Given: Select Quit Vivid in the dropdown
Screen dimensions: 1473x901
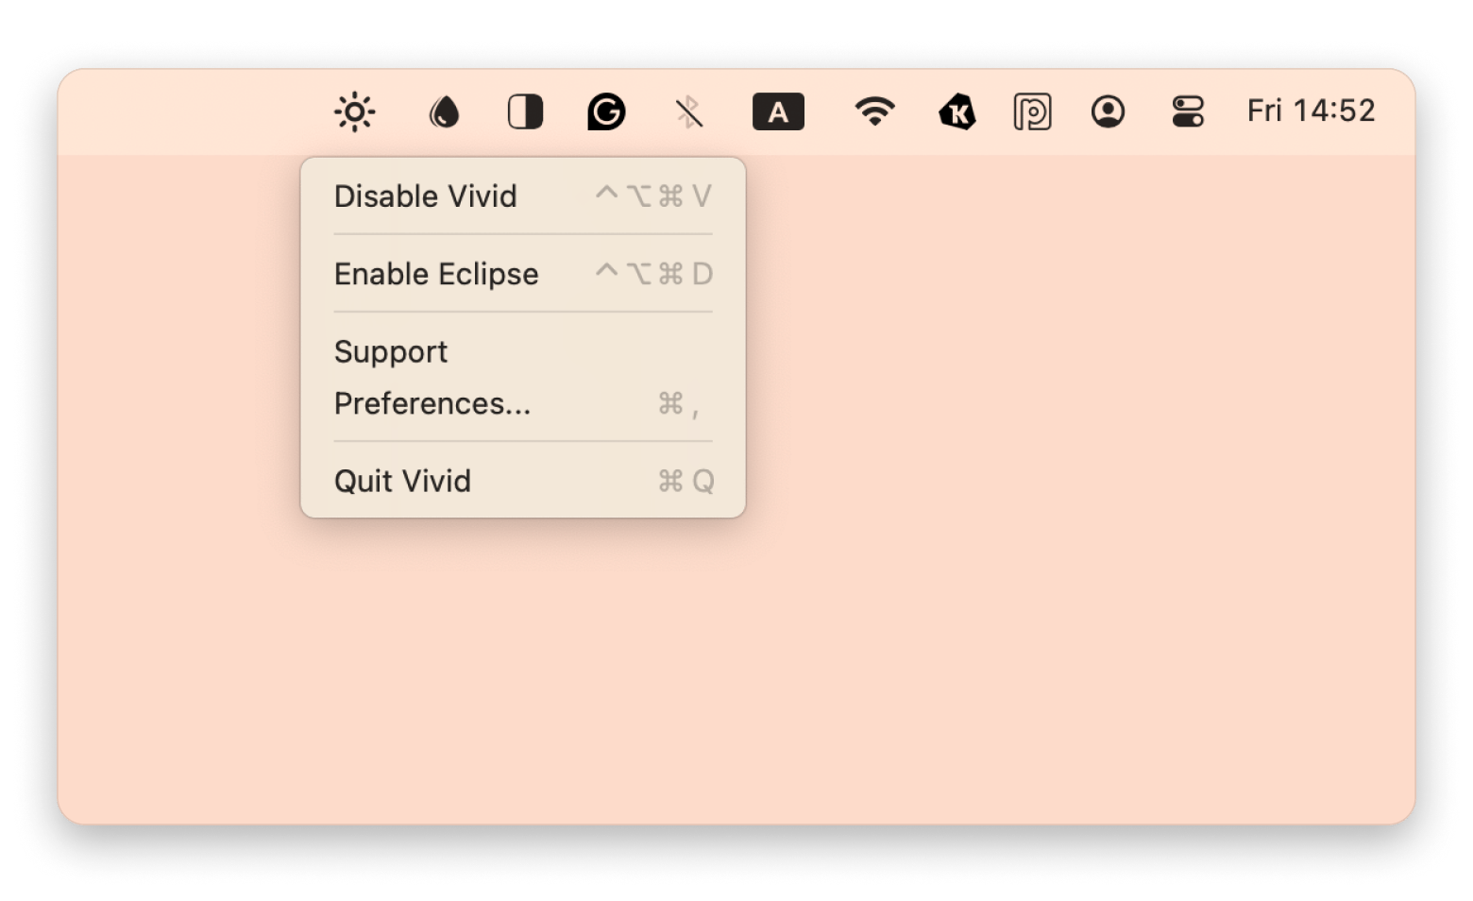Looking at the screenshot, I should coord(403,481).
